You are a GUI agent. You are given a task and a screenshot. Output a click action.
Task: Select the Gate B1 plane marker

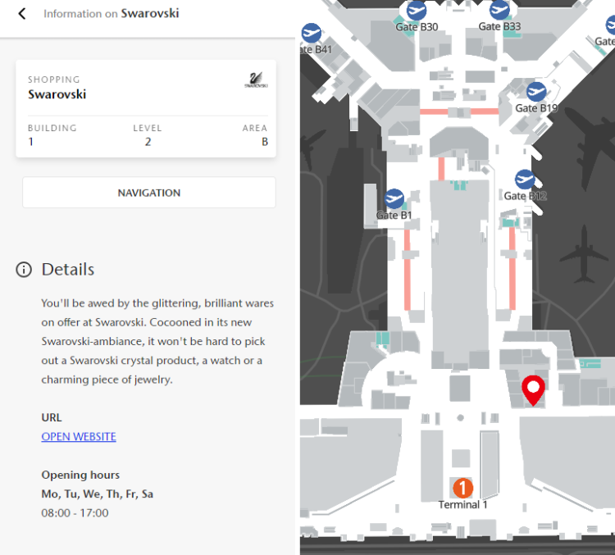pyautogui.click(x=394, y=199)
